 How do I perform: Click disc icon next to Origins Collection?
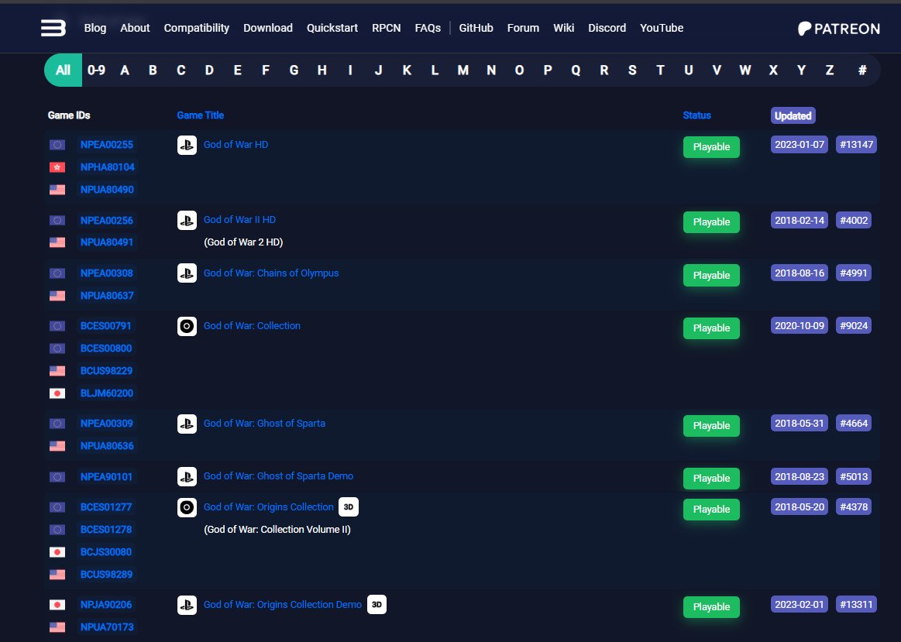point(187,507)
